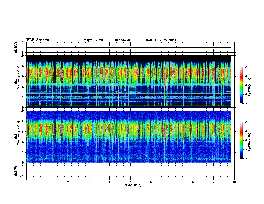This screenshot has height=204, width=264.
Task: Click inside the ch.2 spectrogram panel
Action: [129, 137]
